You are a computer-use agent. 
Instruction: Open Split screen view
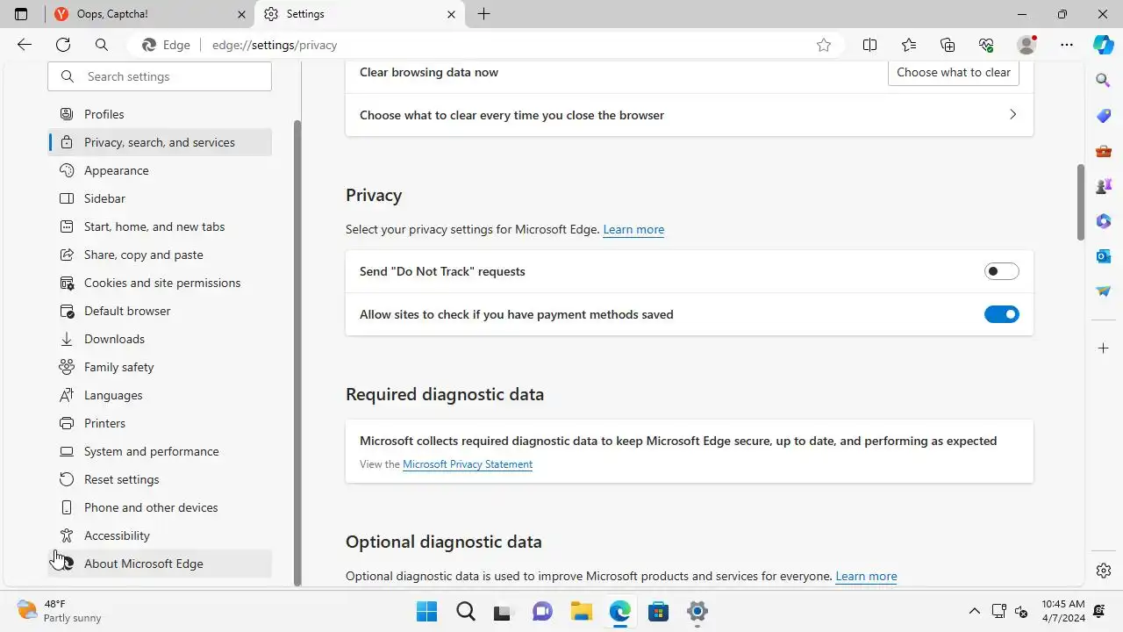tap(870, 45)
